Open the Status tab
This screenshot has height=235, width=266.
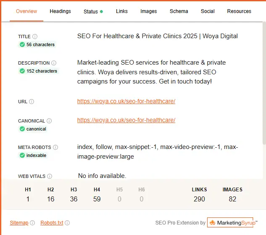pos(93,11)
